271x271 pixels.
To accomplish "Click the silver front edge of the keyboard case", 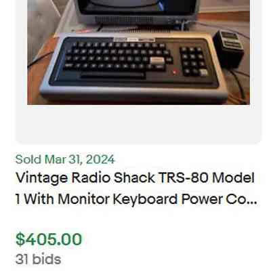I will 133,93.
